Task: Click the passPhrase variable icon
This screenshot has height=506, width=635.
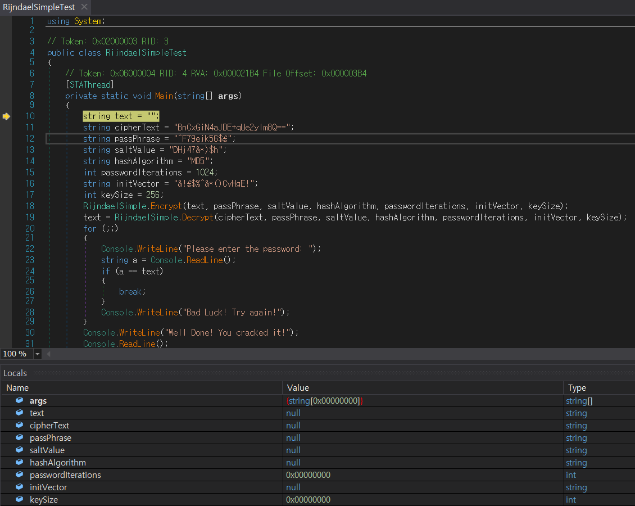Action: [20, 437]
